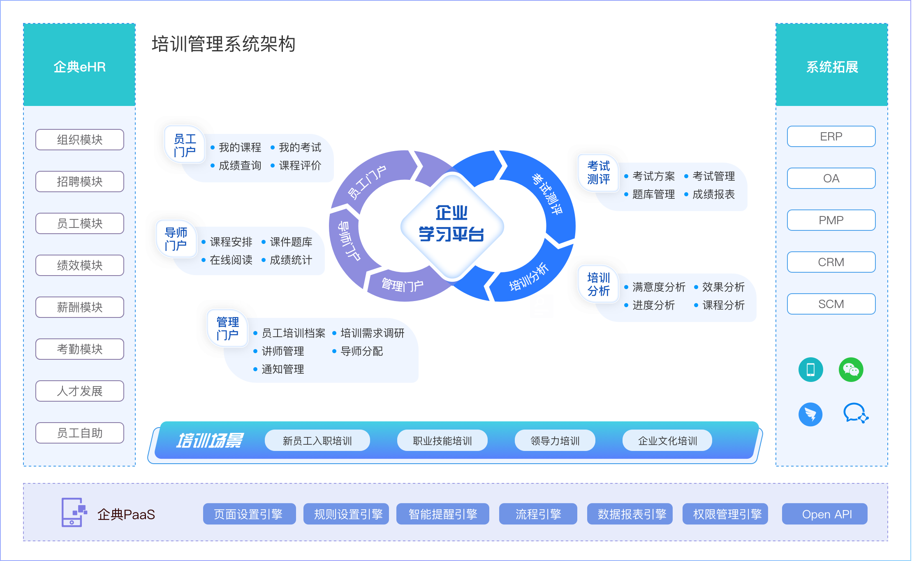Select the 人才发展 box
The image size is (912, 561).
point(80,391)
